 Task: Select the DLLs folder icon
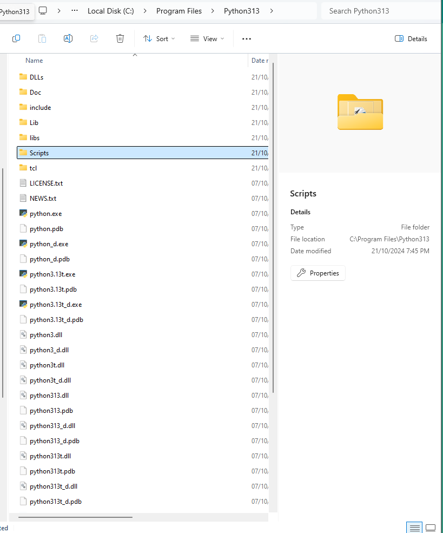point(23,77)
